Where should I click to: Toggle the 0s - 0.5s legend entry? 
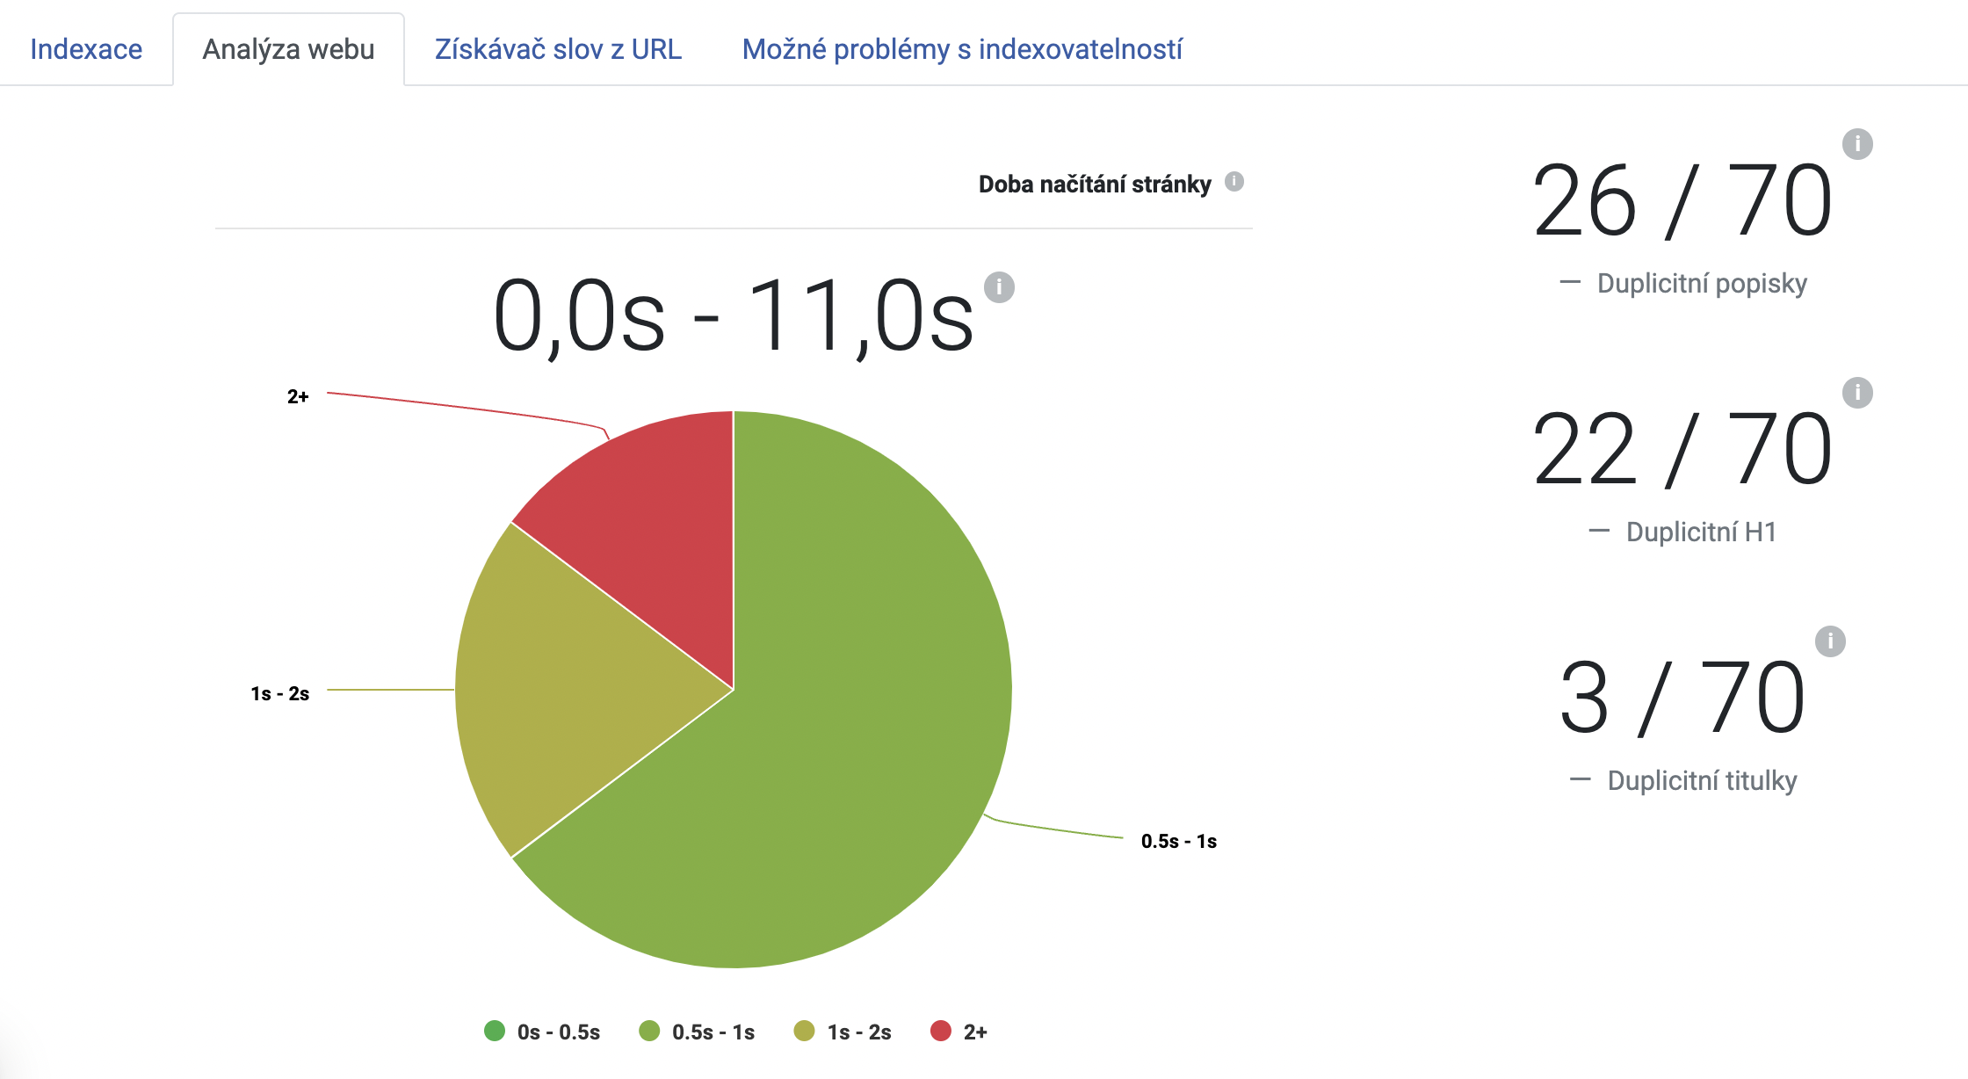click(x=542, y=1032)
